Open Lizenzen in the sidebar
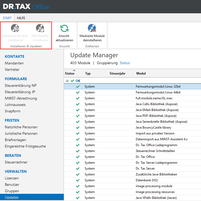 coord(12,178)
